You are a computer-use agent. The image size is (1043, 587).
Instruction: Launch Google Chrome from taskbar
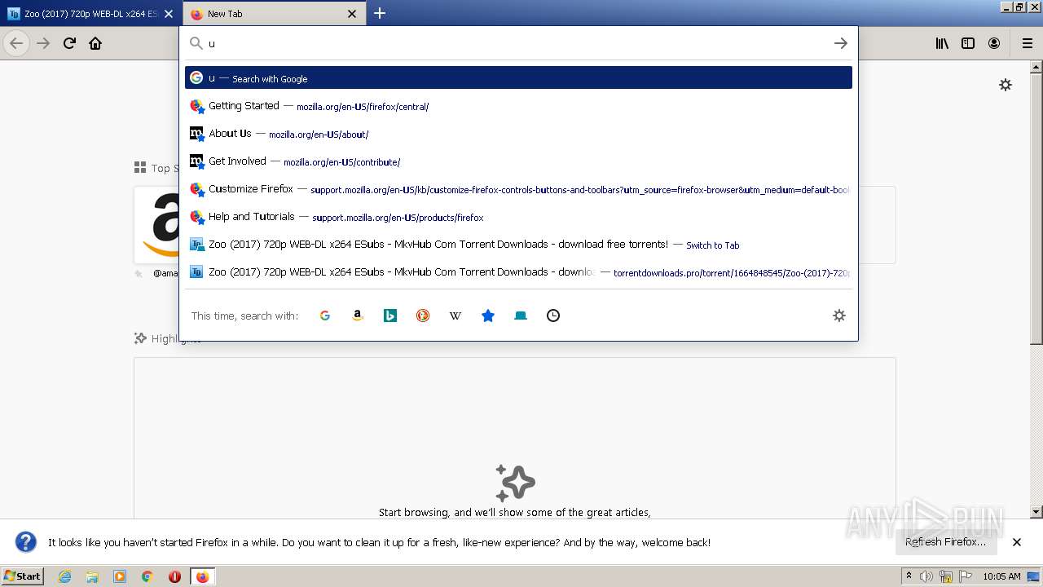(147, 576)
